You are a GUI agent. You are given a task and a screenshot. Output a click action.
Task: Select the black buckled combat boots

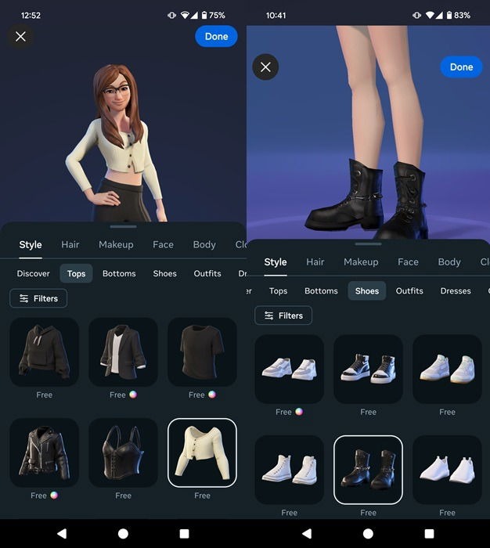click(x=368, y=470)
